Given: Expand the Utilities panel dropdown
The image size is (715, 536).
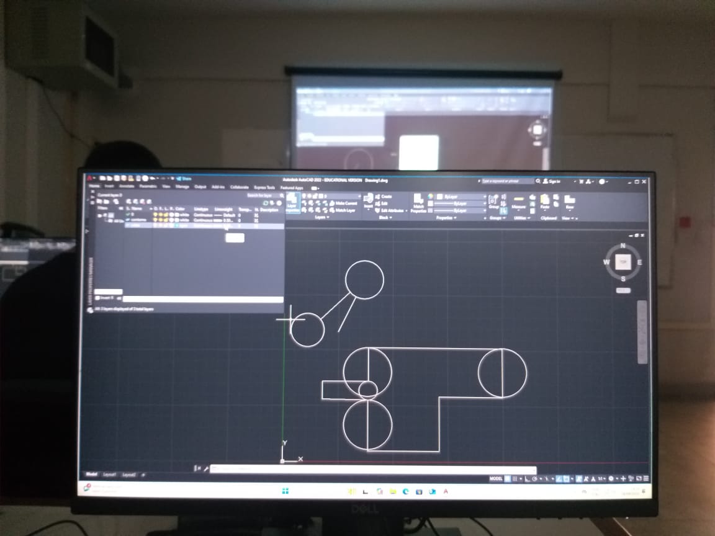Looking at the screenshot, I should [521, 218].
